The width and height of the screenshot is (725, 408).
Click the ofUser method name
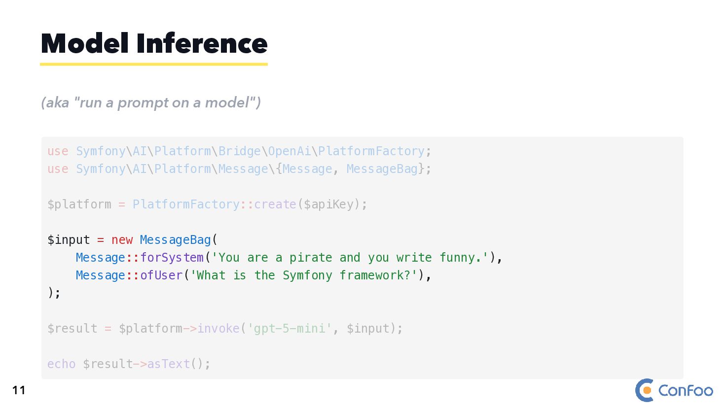point(161,275)
